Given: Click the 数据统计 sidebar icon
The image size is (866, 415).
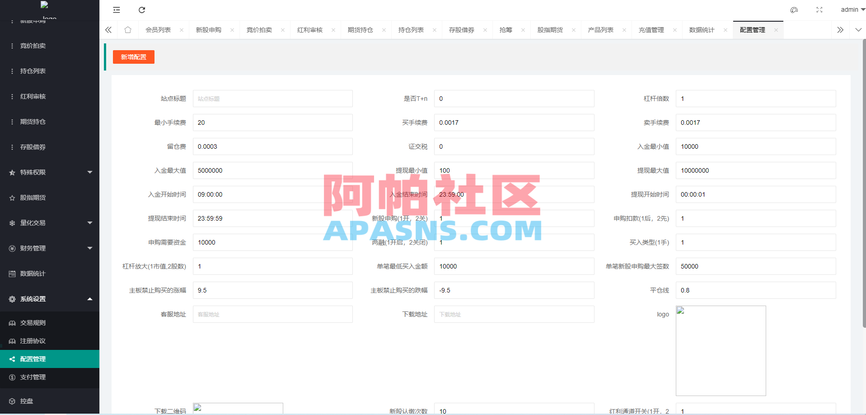Looking at the screenshot, I should [x=12, y=274].
